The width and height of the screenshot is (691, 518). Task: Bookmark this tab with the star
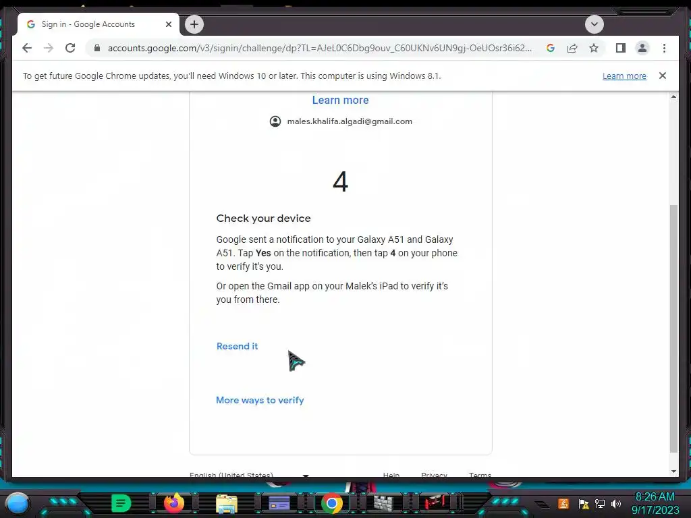click(x=594, y=48)
